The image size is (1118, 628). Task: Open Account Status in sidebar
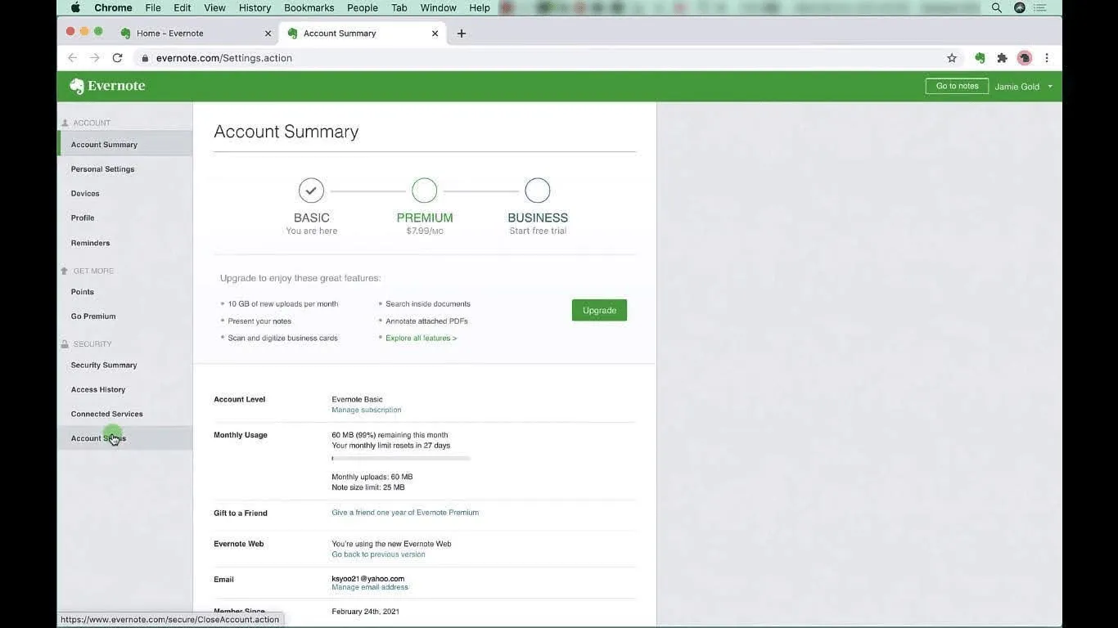(x=124, y=438)
